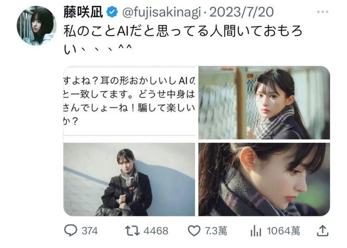Click the 7.3萬 likes count
The width and height of the screenshot is (347, 248).
(216, 231)
